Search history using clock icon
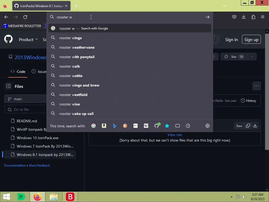 pyautogui.click(x=188, y=126)
